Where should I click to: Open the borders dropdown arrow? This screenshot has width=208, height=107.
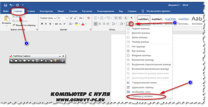(131, 24)
